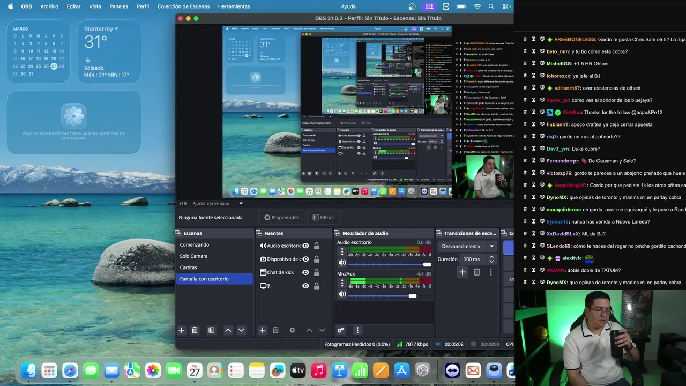Open preview zoom dropdown arrow

point(241,203)
